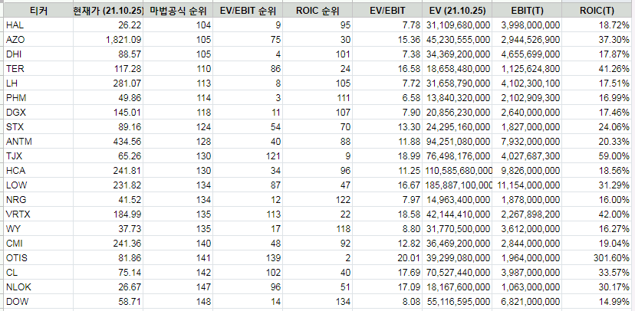Click the PHM ticker cell
The height and width of the screenshot is (311, 635).
coord(38,98)
